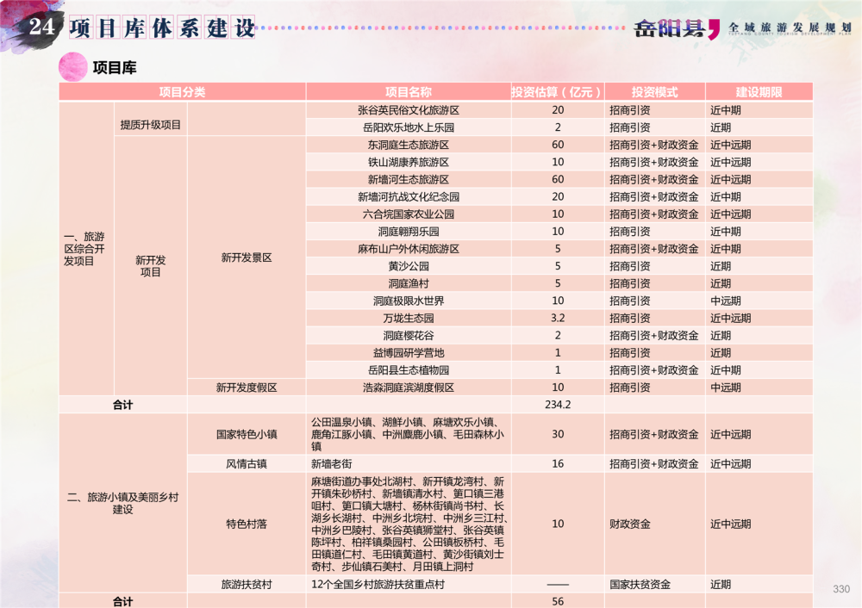Select the 项目库体系建设 slide title
Image resolution: width=862 pixels, height=608 pixels.
(x=163, y=28)
